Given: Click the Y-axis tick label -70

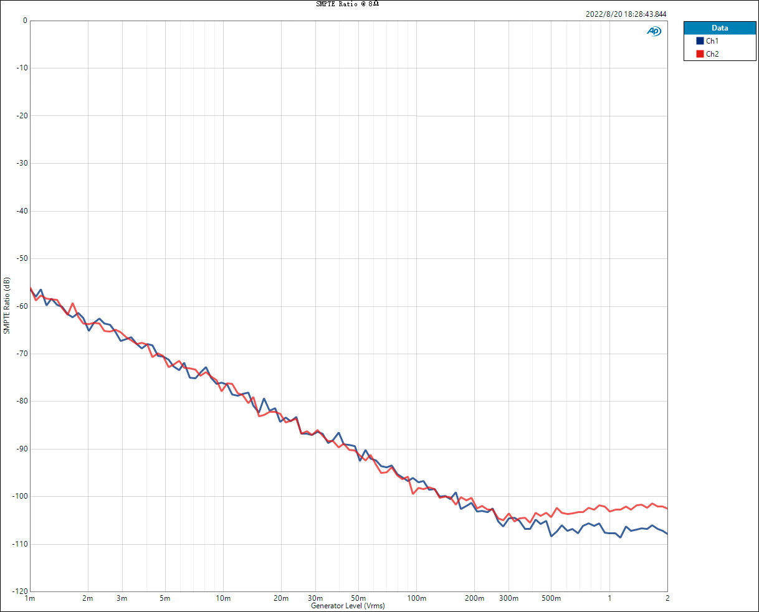Looking at the screenshot, I should [21, 354].
